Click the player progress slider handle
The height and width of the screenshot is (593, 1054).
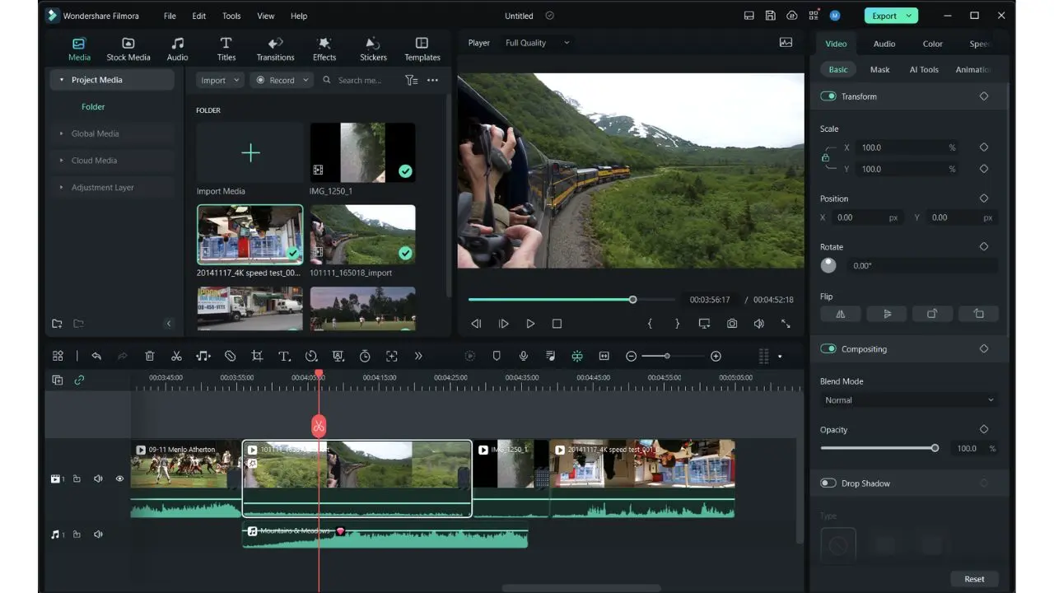[632, 300]
